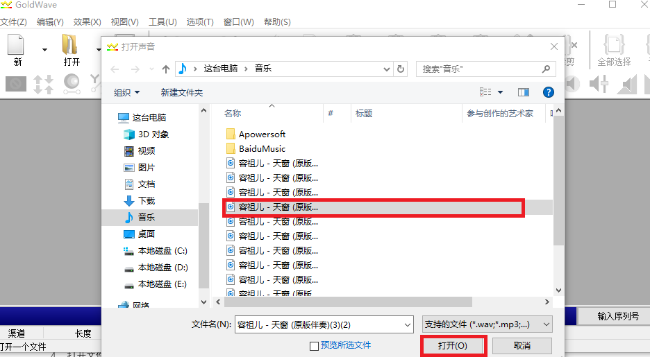The height and width of the screenshot is (357, 650).
Task: Click the Open folder icon in GoldWave toolbar
Action: click(70, 44)
